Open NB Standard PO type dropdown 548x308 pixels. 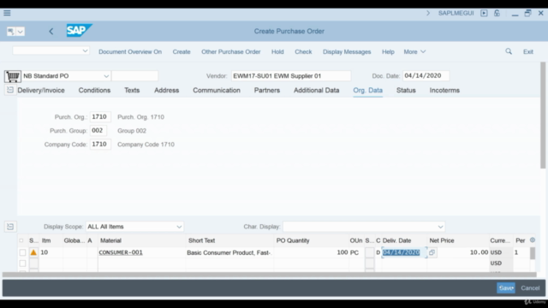point(106,76)
